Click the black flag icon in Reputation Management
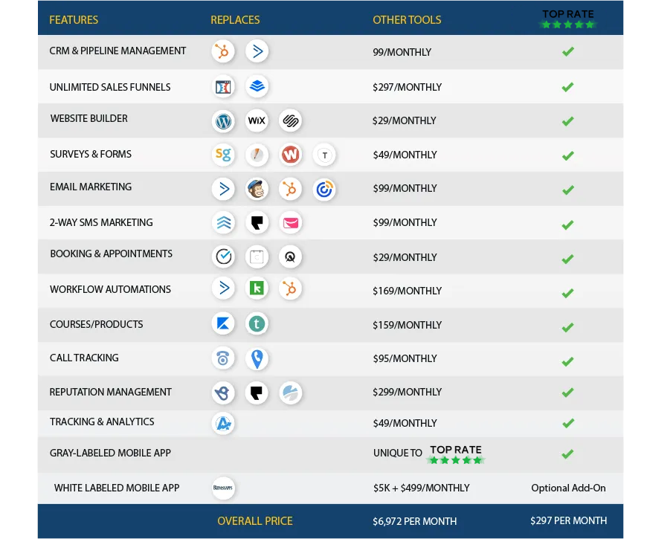The width and height of the screenshot is (647, 539). (257, 393)
